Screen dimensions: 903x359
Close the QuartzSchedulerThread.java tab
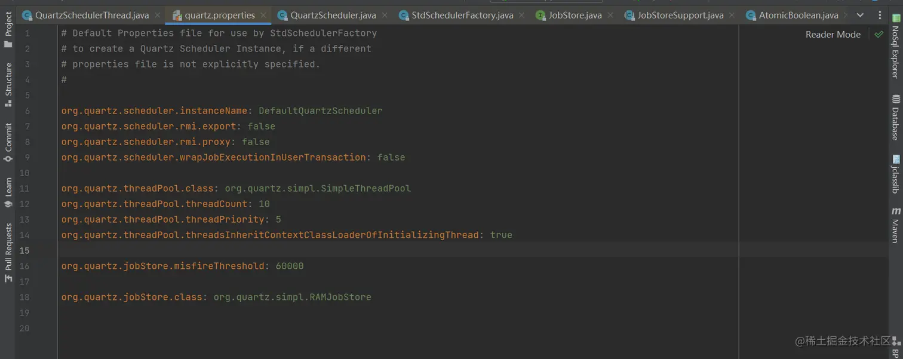point(157,15)
